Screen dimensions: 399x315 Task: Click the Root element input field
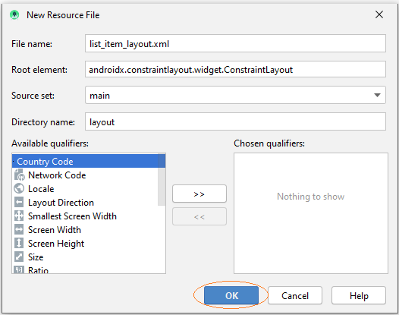(x=235, y=70)
